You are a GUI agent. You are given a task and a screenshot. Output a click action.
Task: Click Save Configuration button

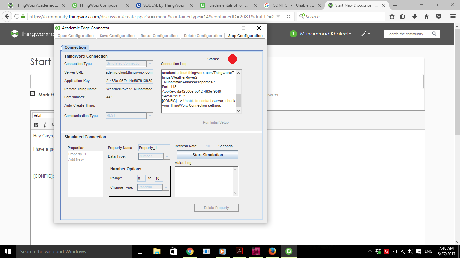click(117, 36)
